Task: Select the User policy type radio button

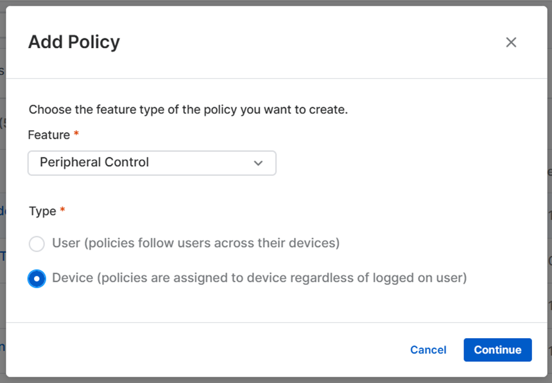Action: coord(37,244)
